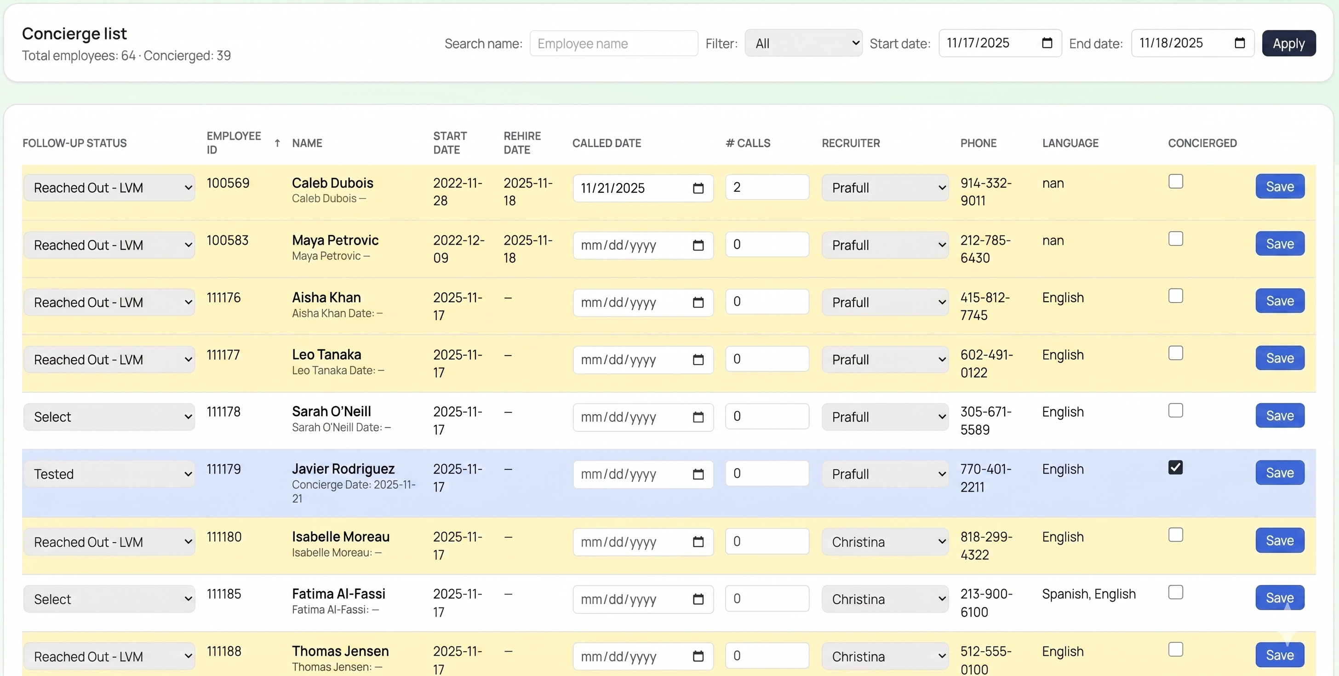
Task: Check Concierged box for Leo Tanaka
Action: click(x=1175, y=353)
